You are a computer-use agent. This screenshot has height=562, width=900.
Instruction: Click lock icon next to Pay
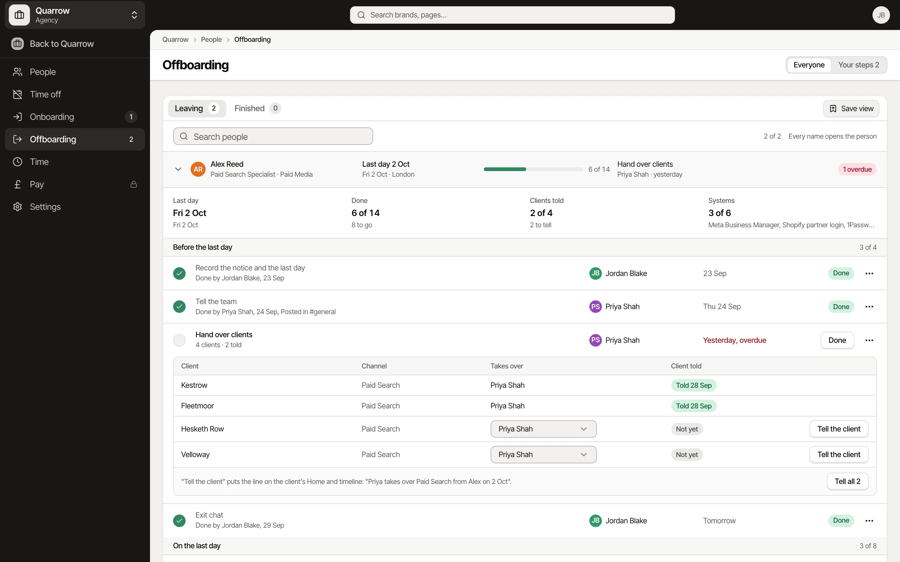133,184
